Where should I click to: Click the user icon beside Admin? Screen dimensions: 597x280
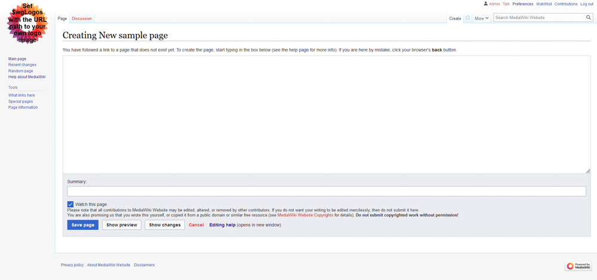[485, 4]
